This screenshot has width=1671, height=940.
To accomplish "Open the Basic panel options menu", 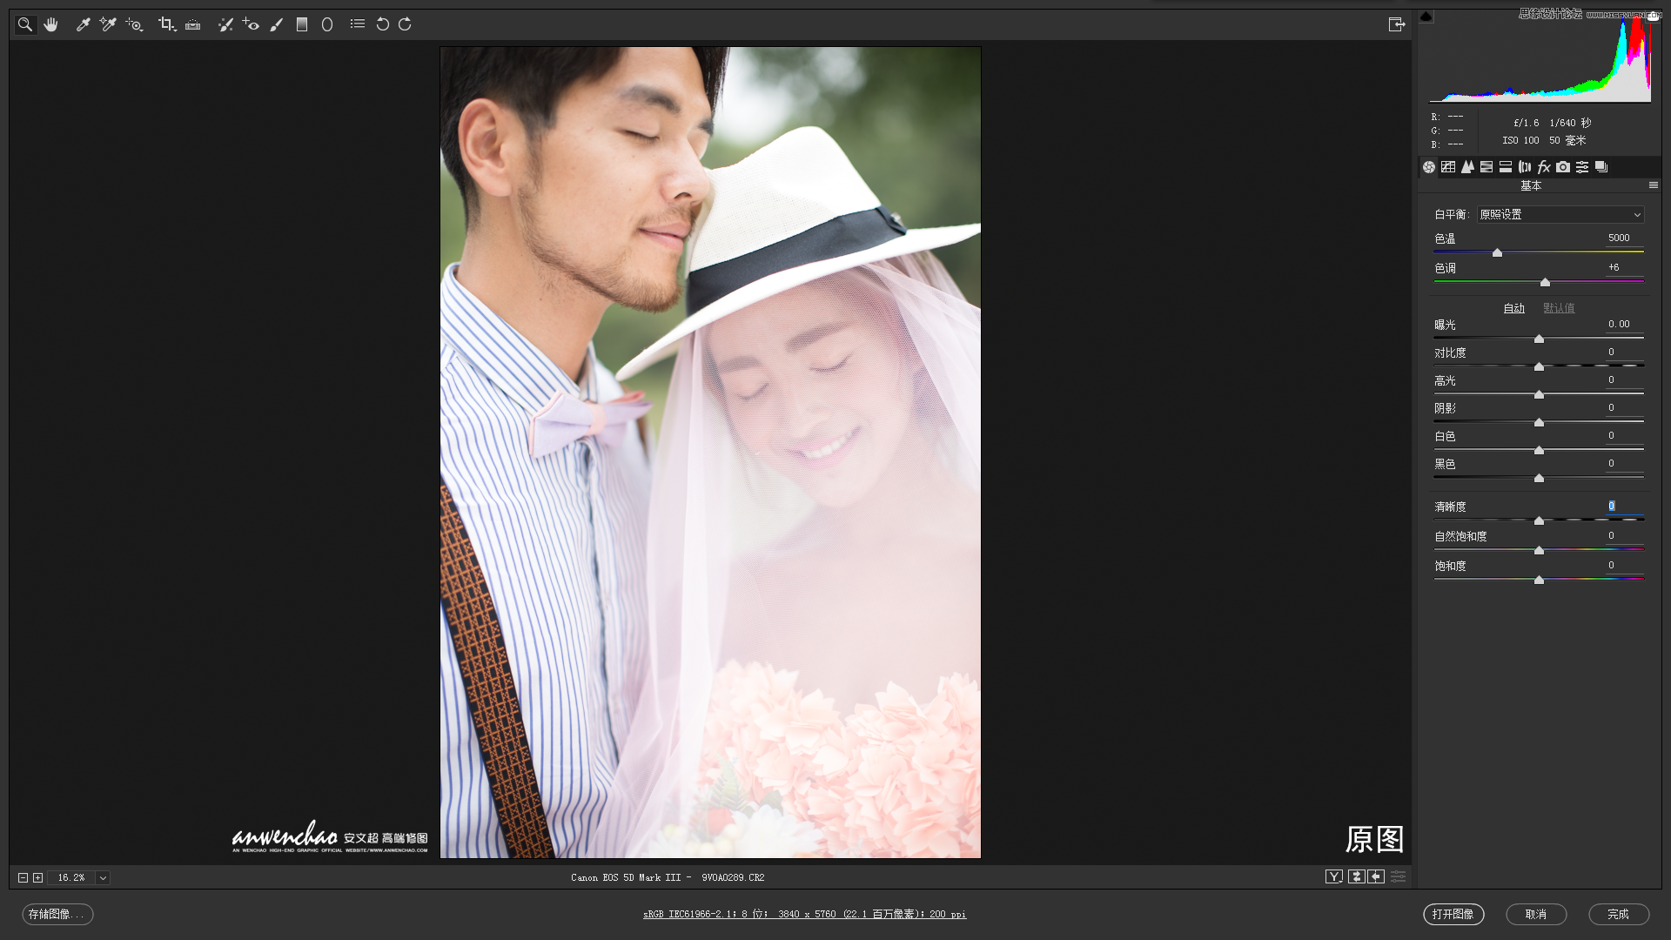I will coord(1653,185).
